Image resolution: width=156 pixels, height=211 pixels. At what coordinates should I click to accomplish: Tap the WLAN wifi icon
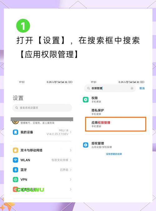[16, 160]
